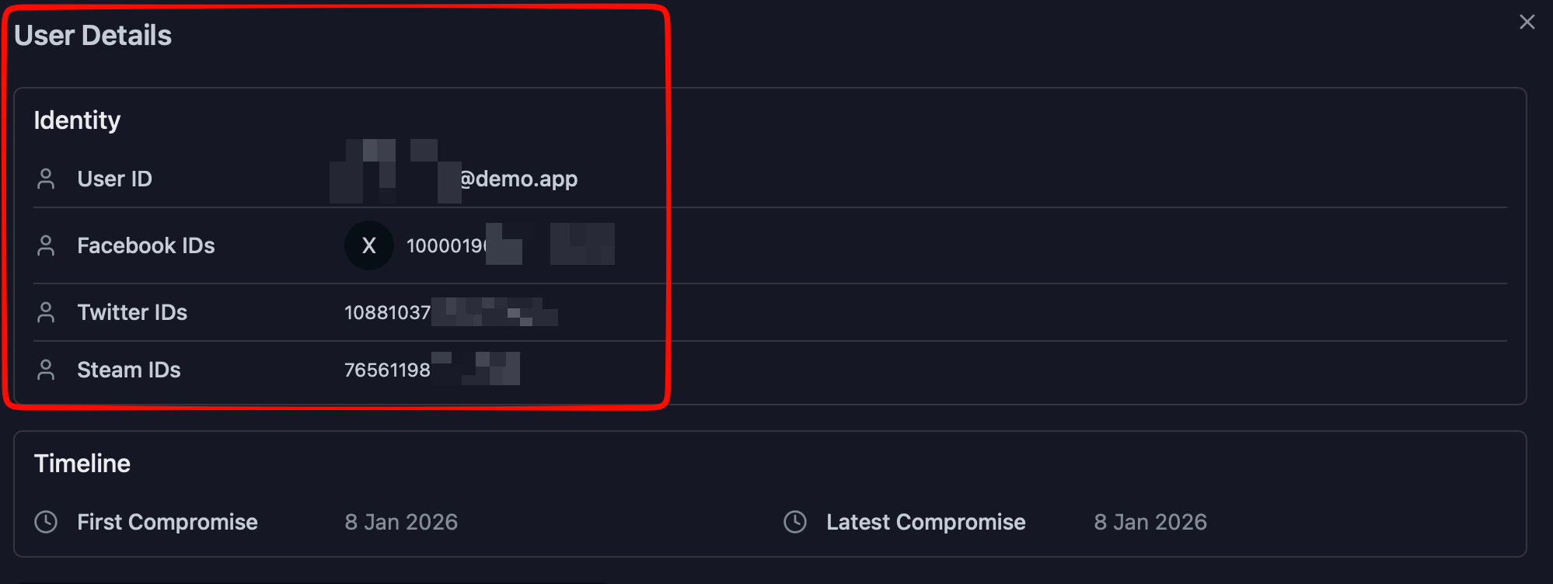Viewport: 1553px width, 584px height.
Task: Click the Identity section heading
Action: pyautogui.click(x=77, y=120)
